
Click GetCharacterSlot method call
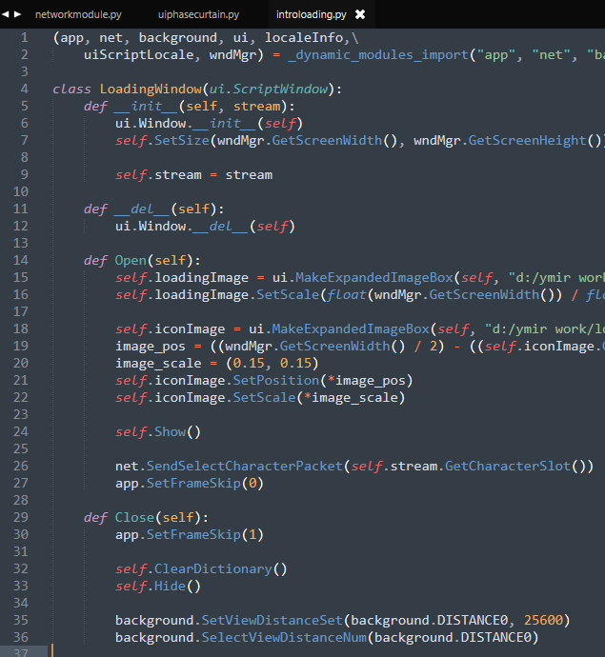(508, 466)
